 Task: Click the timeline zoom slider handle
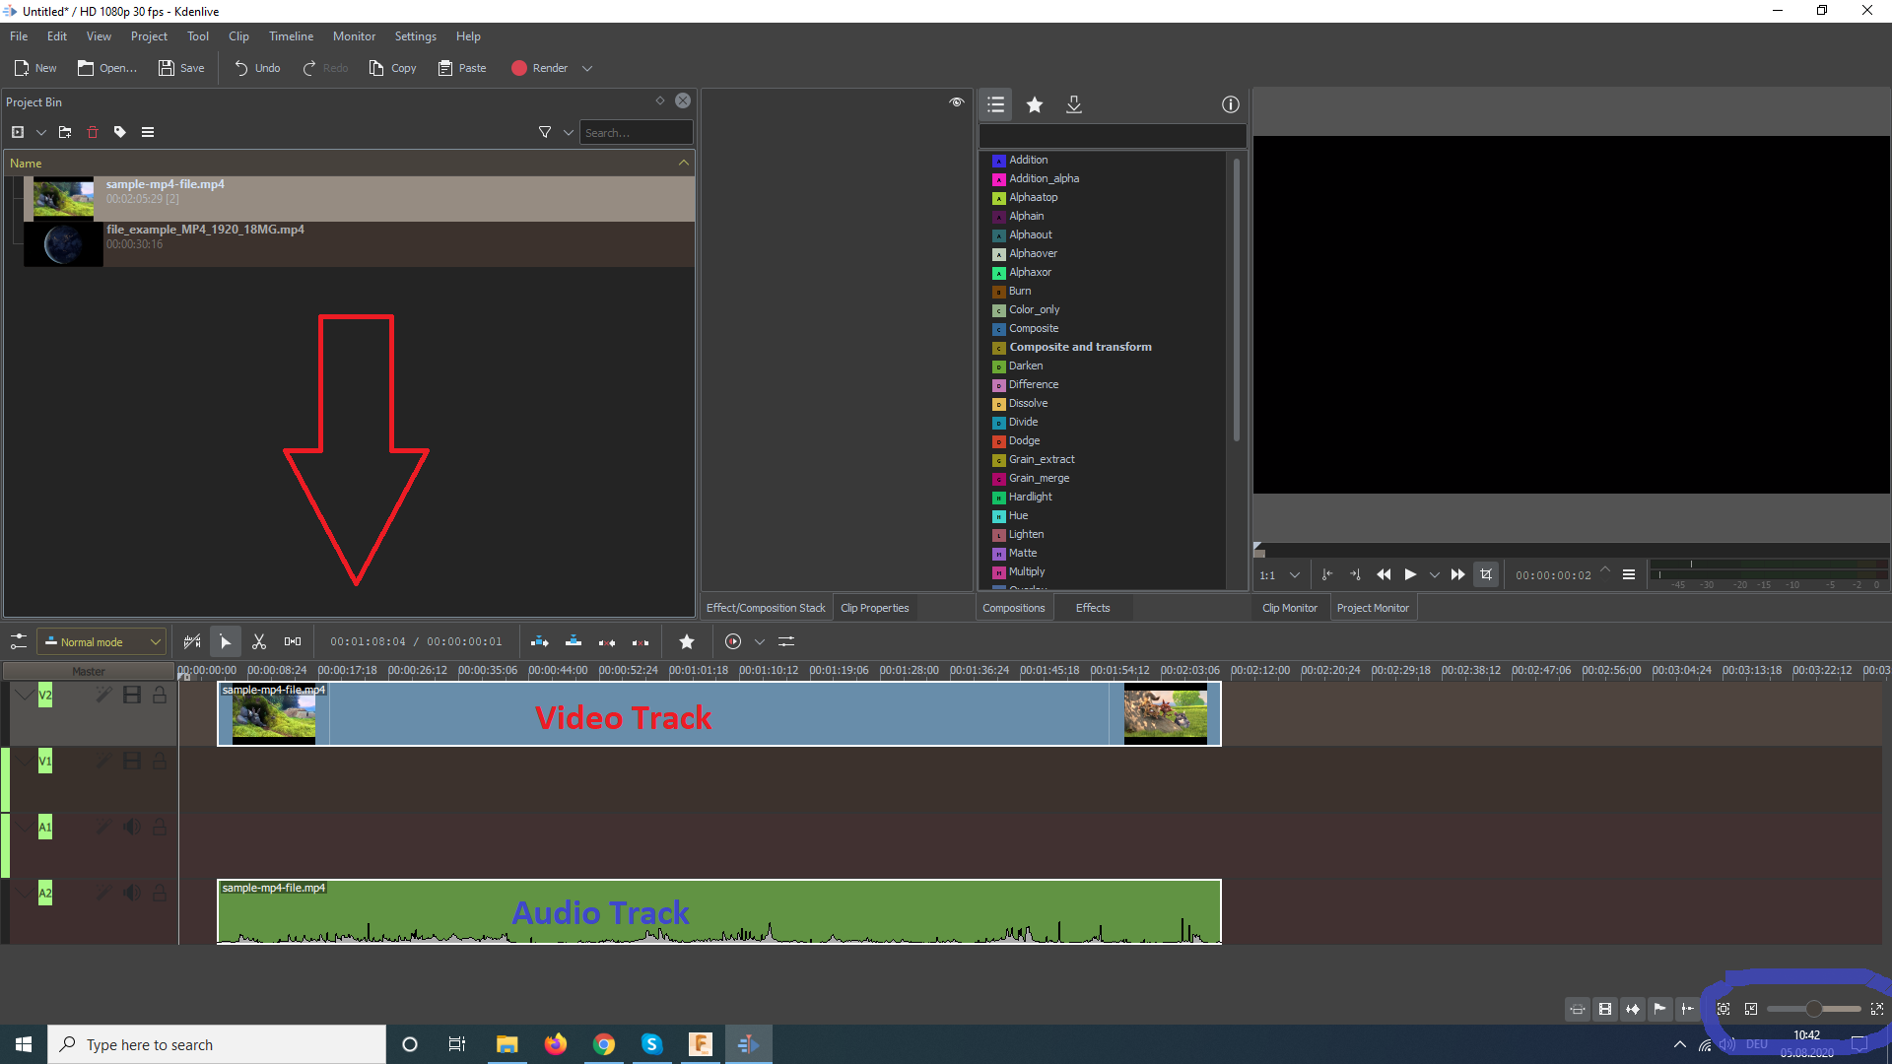[x=1813, y=1009]
